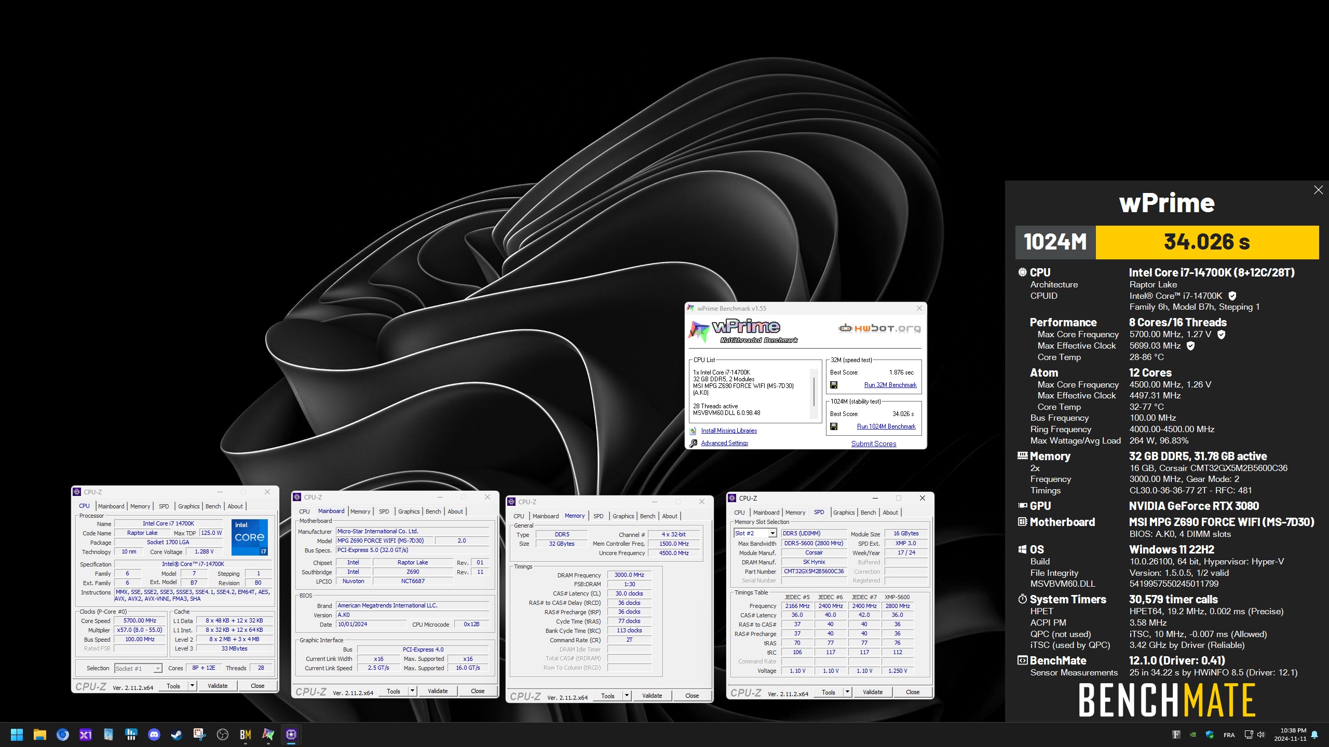Open Tools dropdown arrow in CPU-Z Memory window

click(x=627, y=696)
